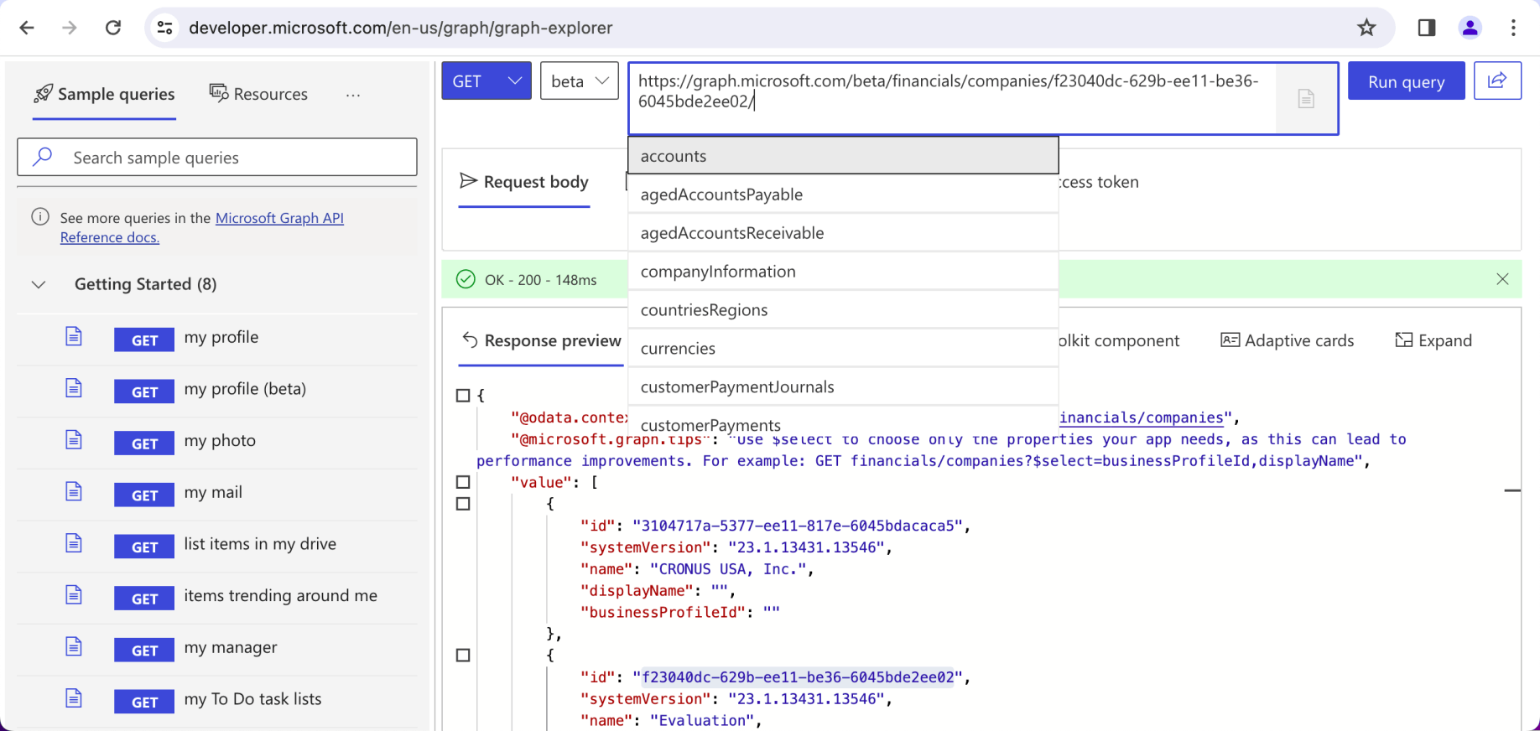Click the document icon beside my profile
The image size is (1540, 731).
74,337
